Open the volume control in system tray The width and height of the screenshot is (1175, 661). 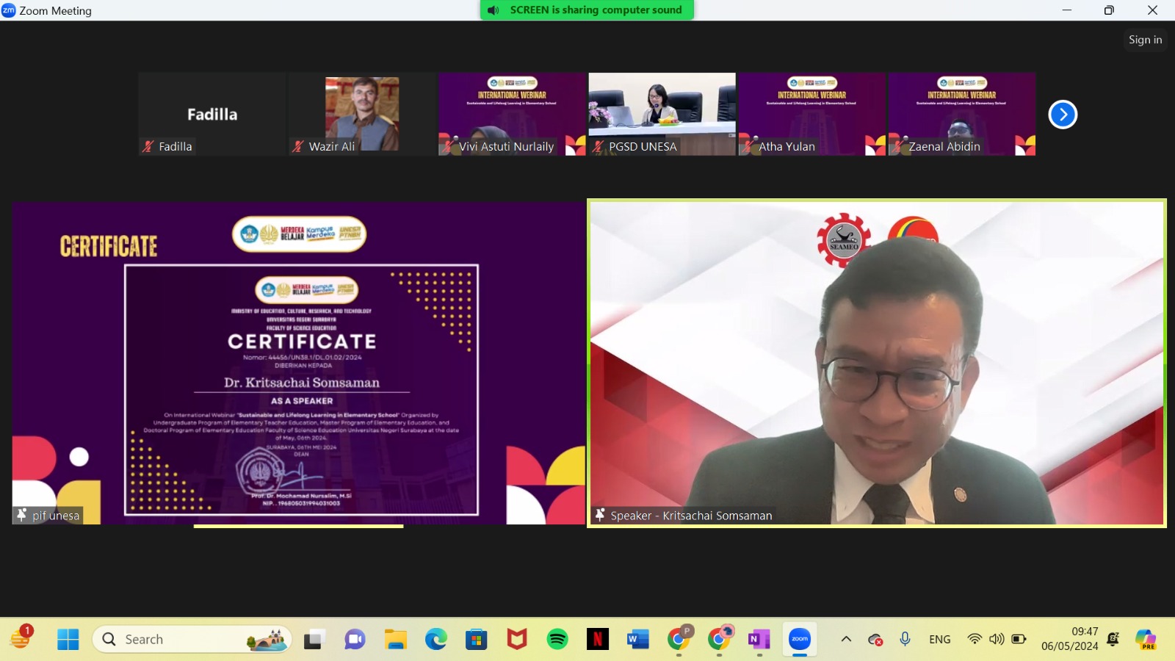tap(997, 639)
